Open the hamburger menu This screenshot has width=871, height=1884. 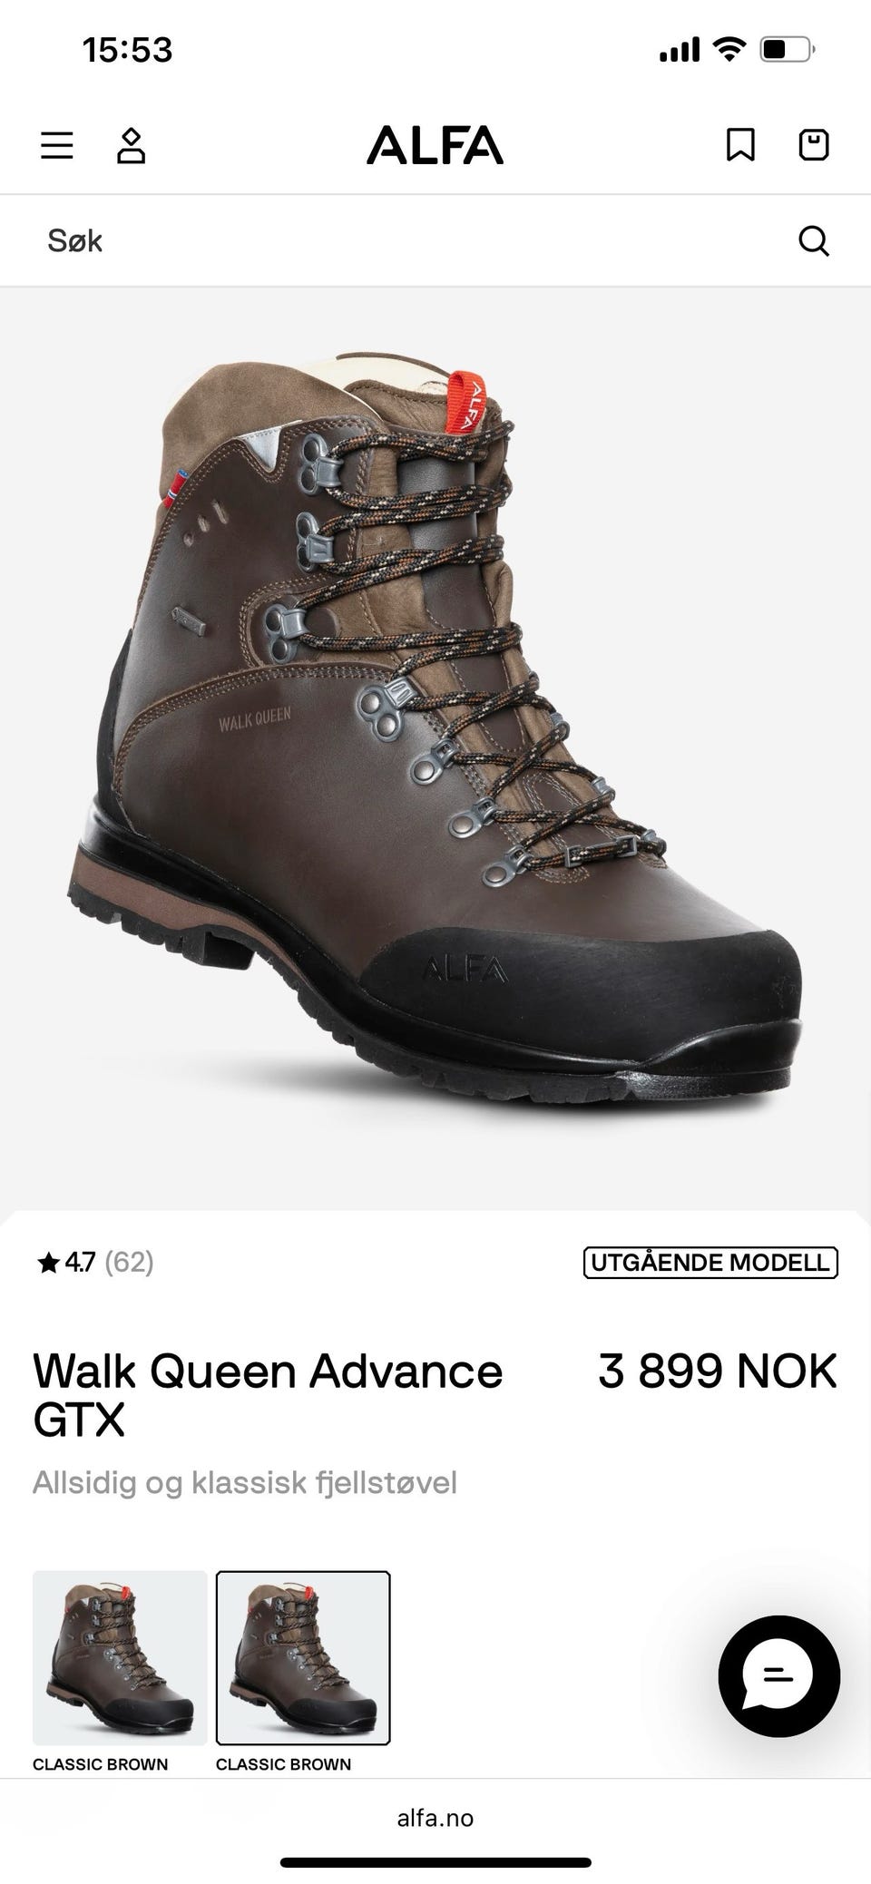click(x=57, y=145)
